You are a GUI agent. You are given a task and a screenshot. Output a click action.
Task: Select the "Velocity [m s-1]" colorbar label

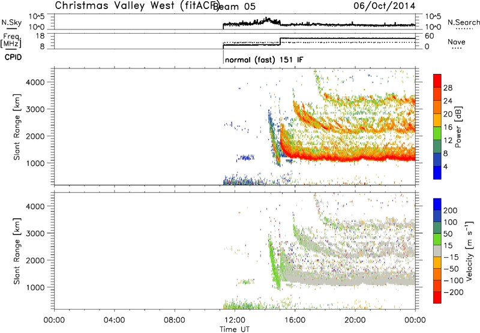(469, 251)
